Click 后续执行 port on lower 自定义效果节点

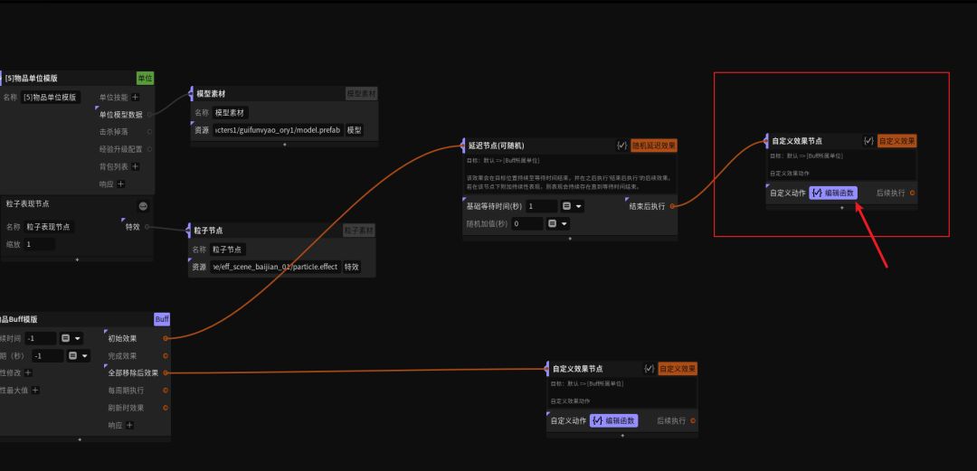pyautogui.click(x=693, y=420)
